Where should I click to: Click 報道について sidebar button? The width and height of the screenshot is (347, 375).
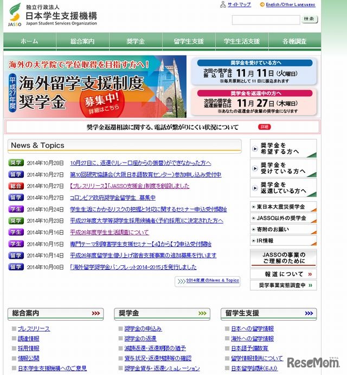click(x=283, y=274)
